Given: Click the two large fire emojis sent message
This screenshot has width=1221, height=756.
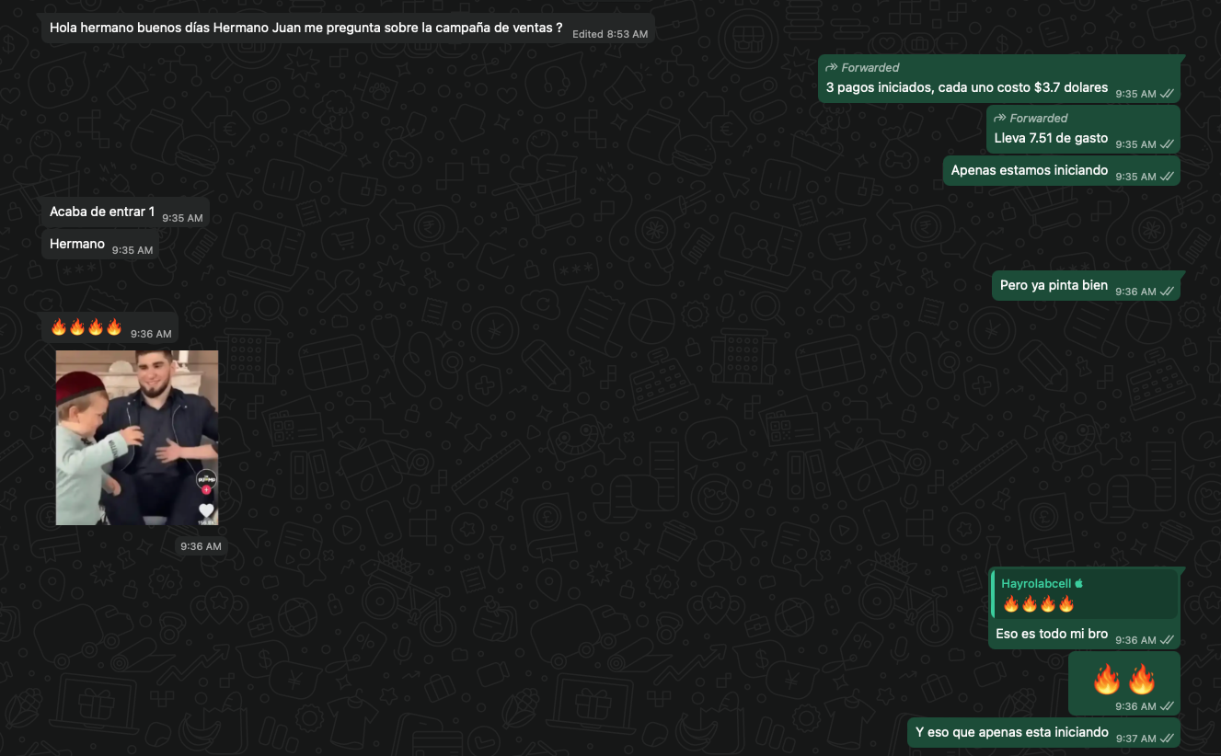Looking at the screenshot, I should tap(1123, 681).
